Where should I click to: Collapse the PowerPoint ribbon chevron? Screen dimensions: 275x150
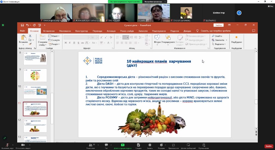(255, 48)
